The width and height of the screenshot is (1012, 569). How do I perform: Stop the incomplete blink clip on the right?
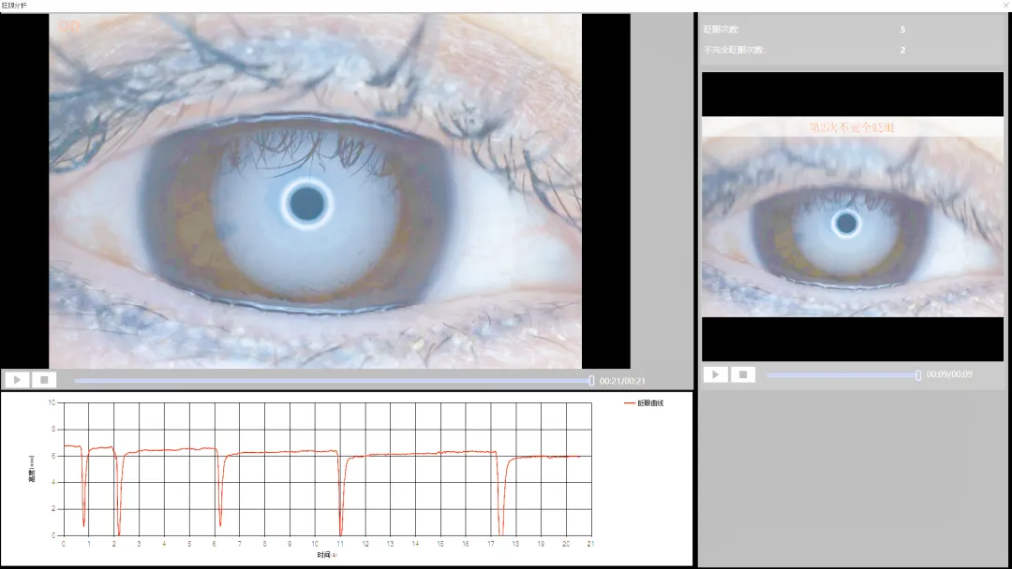click(x=743, y=374)
